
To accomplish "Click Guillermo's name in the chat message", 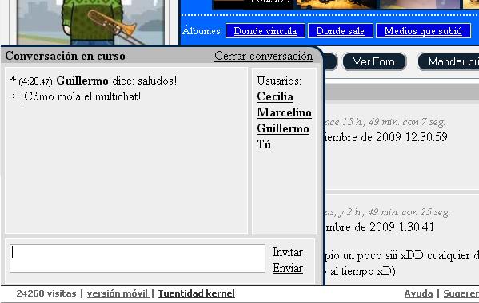I will (x=82, y=81).
